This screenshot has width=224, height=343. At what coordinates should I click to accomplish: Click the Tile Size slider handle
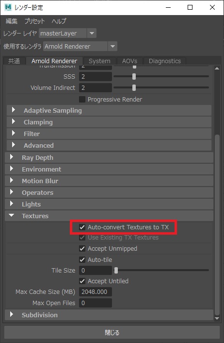click(116, 271)
